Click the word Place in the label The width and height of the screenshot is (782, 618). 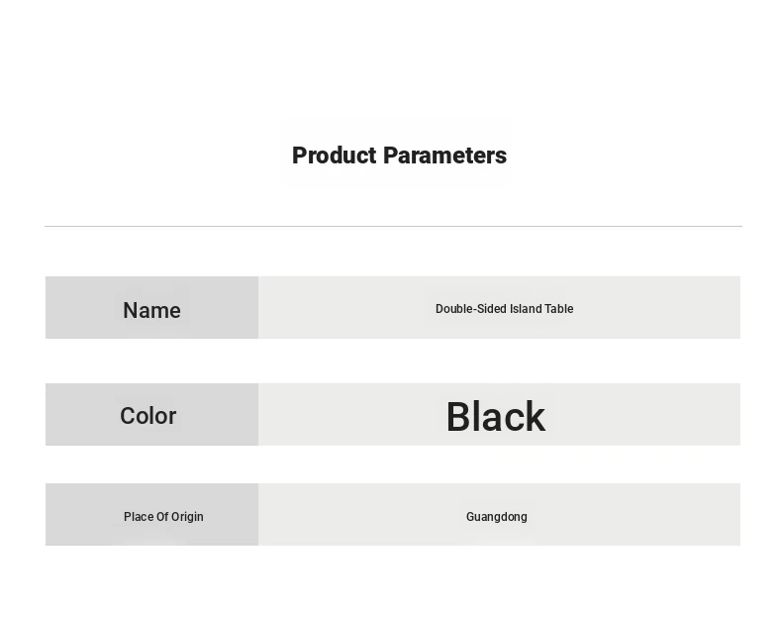tap(139, 517)
